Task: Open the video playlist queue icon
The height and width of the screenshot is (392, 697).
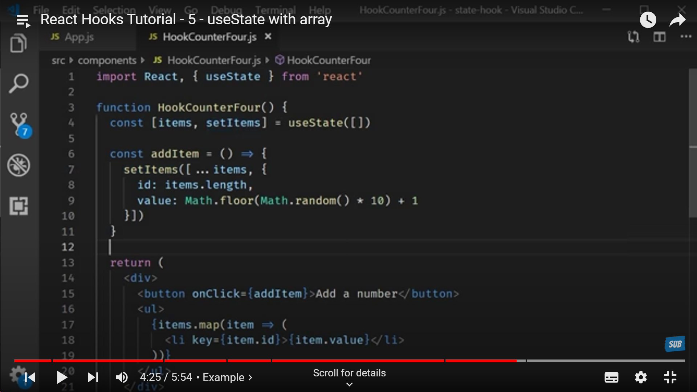Action: pyautogui.click(x=23, y=21)
